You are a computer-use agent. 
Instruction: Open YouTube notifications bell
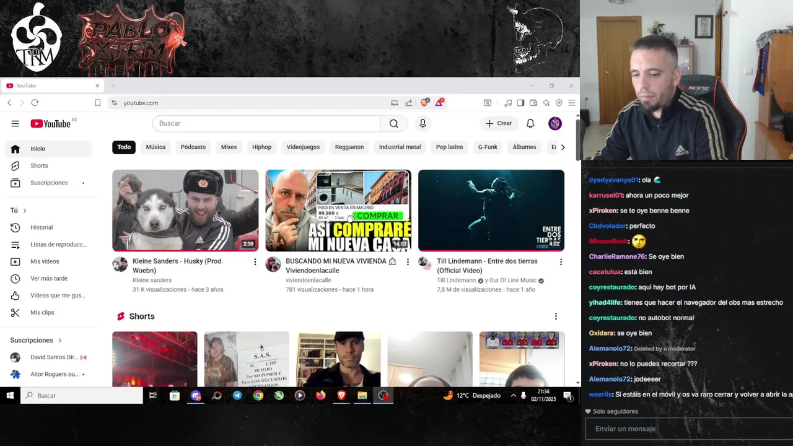tap(530, 123)
